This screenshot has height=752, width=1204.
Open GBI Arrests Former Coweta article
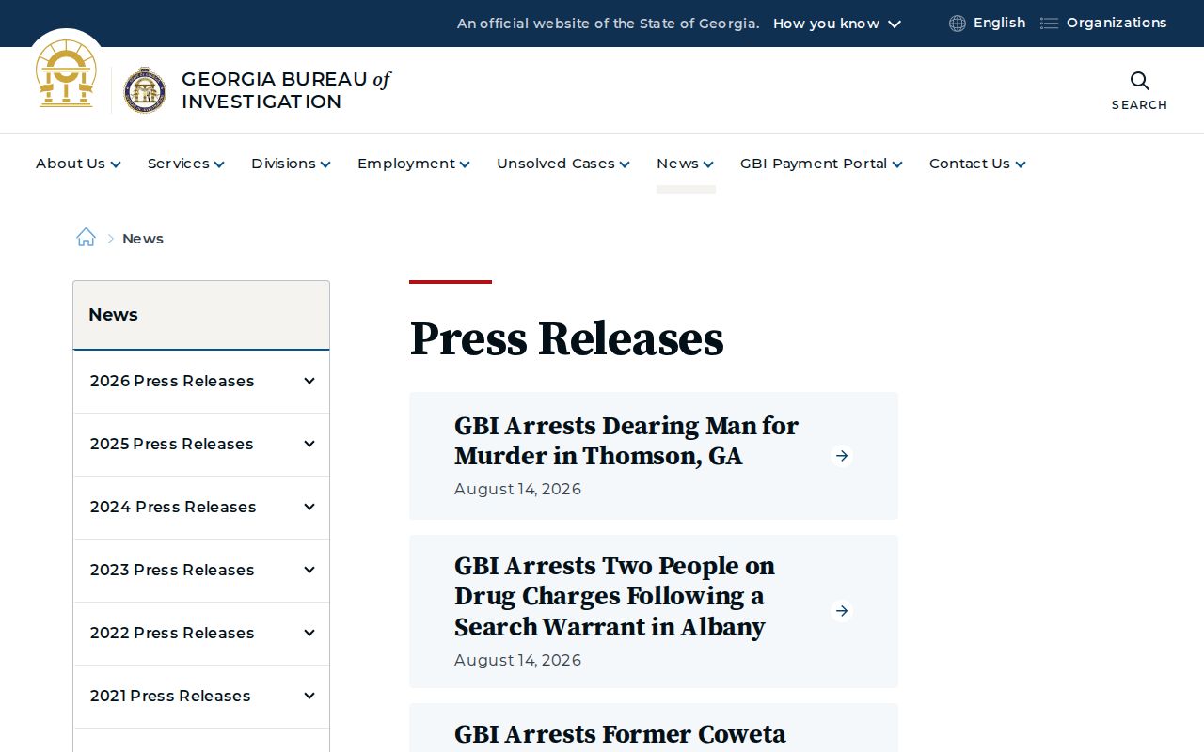point(620,734)
